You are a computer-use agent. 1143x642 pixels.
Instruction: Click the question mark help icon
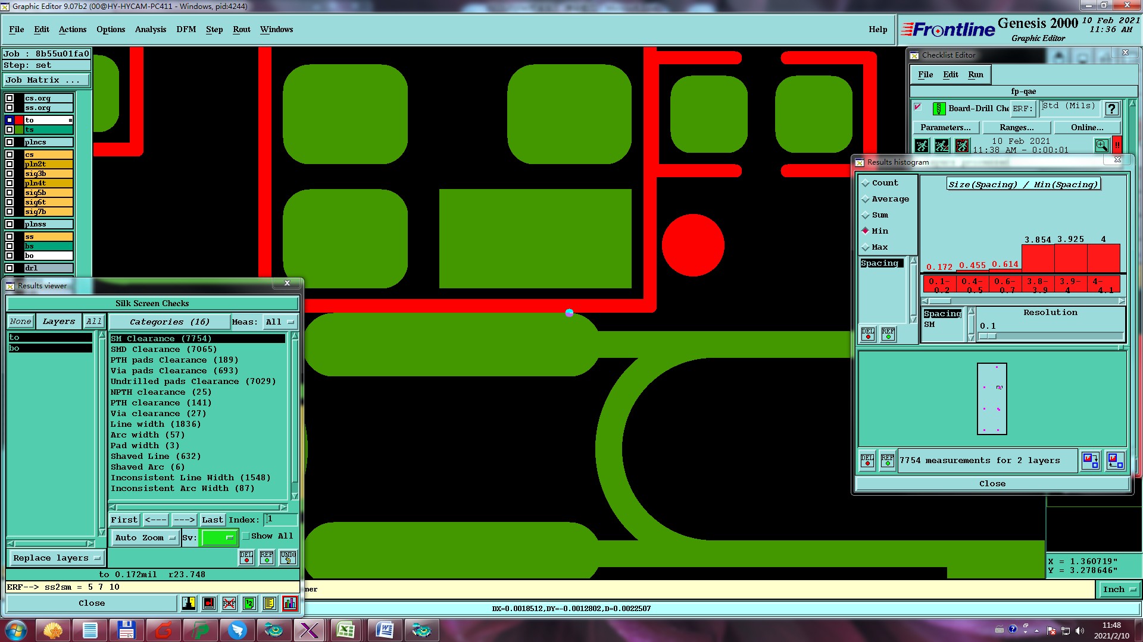[1111, 109]
